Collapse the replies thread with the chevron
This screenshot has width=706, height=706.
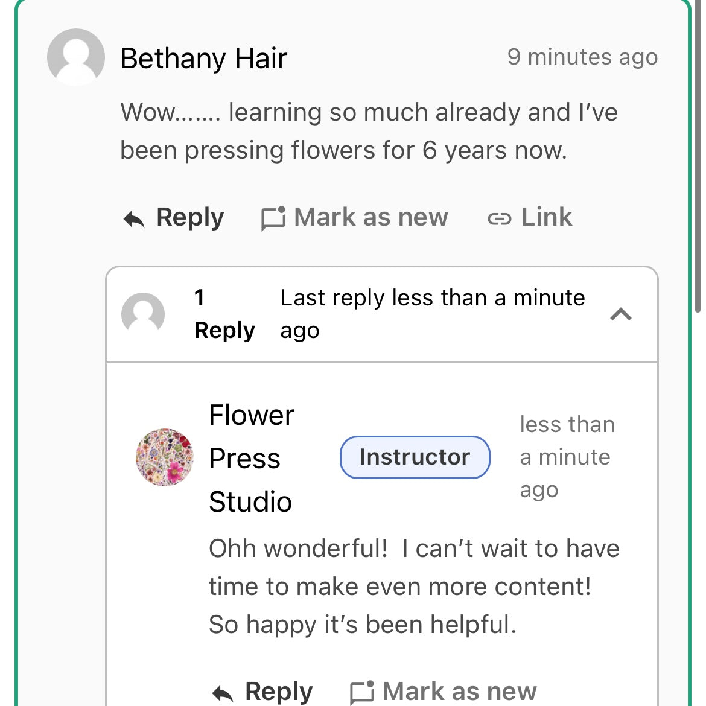point(621,314)
